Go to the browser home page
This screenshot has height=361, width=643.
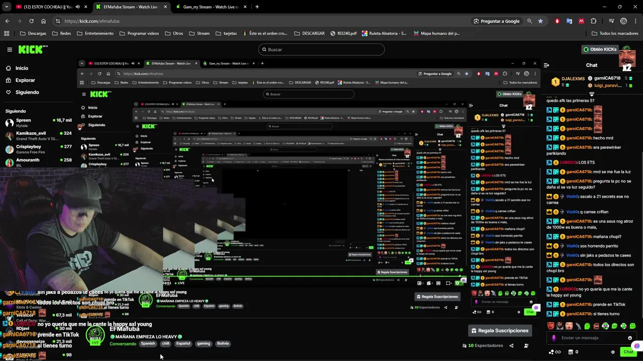43,21
